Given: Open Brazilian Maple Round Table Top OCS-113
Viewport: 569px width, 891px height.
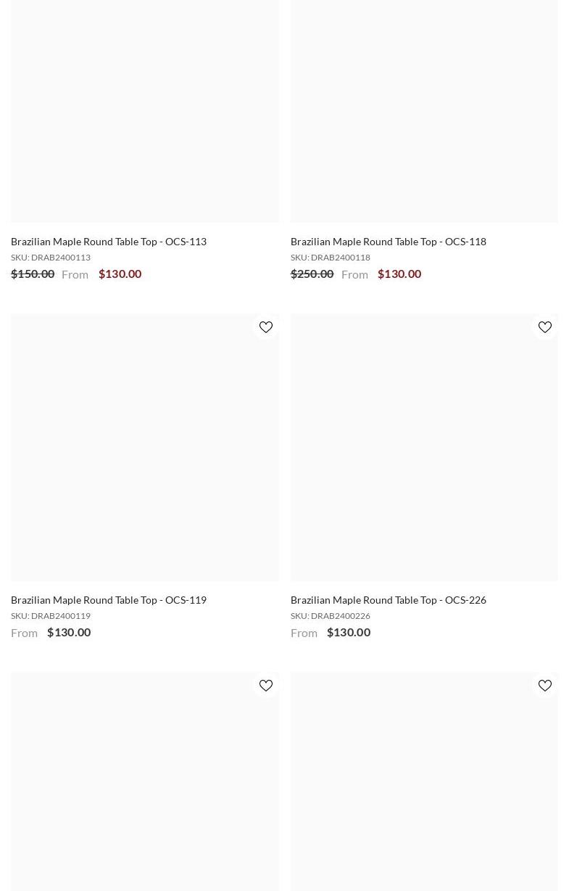Looking at the screenshot, I should 109,242.
